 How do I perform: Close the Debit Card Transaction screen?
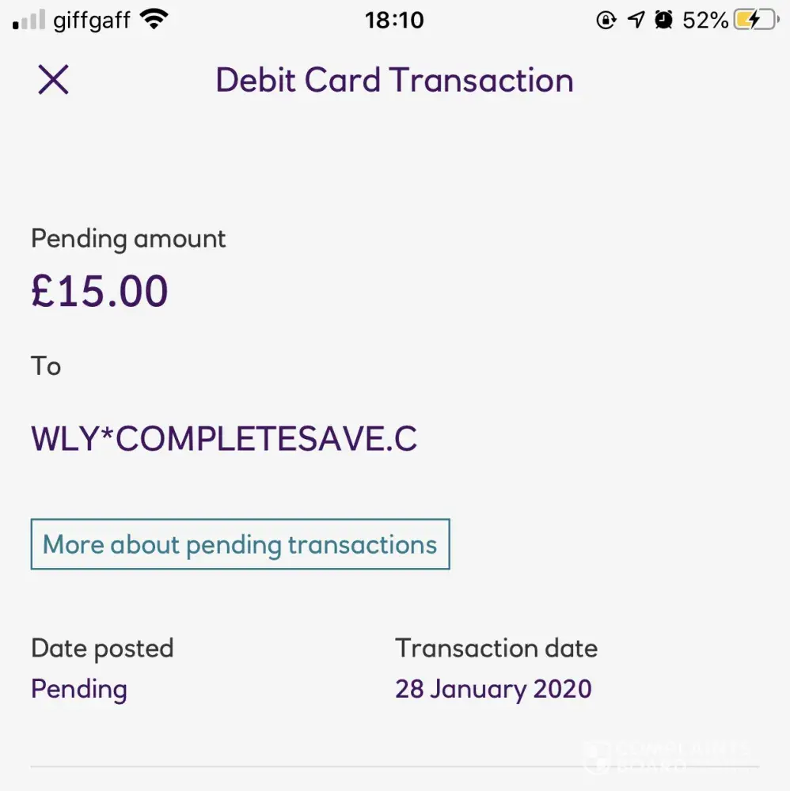pyautogui.click(x=54, y=80)
